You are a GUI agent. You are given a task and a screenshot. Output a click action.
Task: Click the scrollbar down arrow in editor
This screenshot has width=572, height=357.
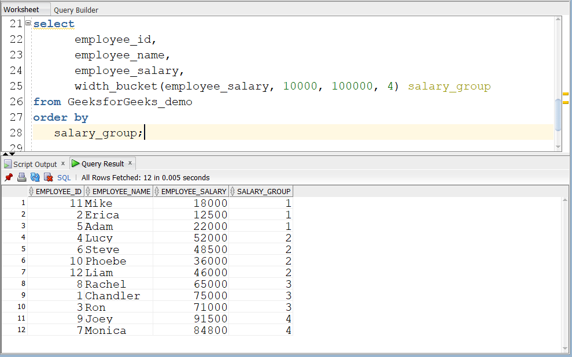point(557,146)
